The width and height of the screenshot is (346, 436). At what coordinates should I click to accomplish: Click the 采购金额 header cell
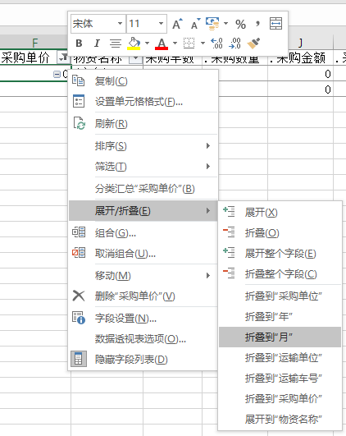coord(301,58)
